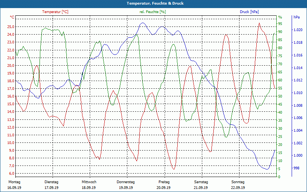Click the chart title Temperatur, Feuchte & Druck
307x192 pixels.
[155, 3]
